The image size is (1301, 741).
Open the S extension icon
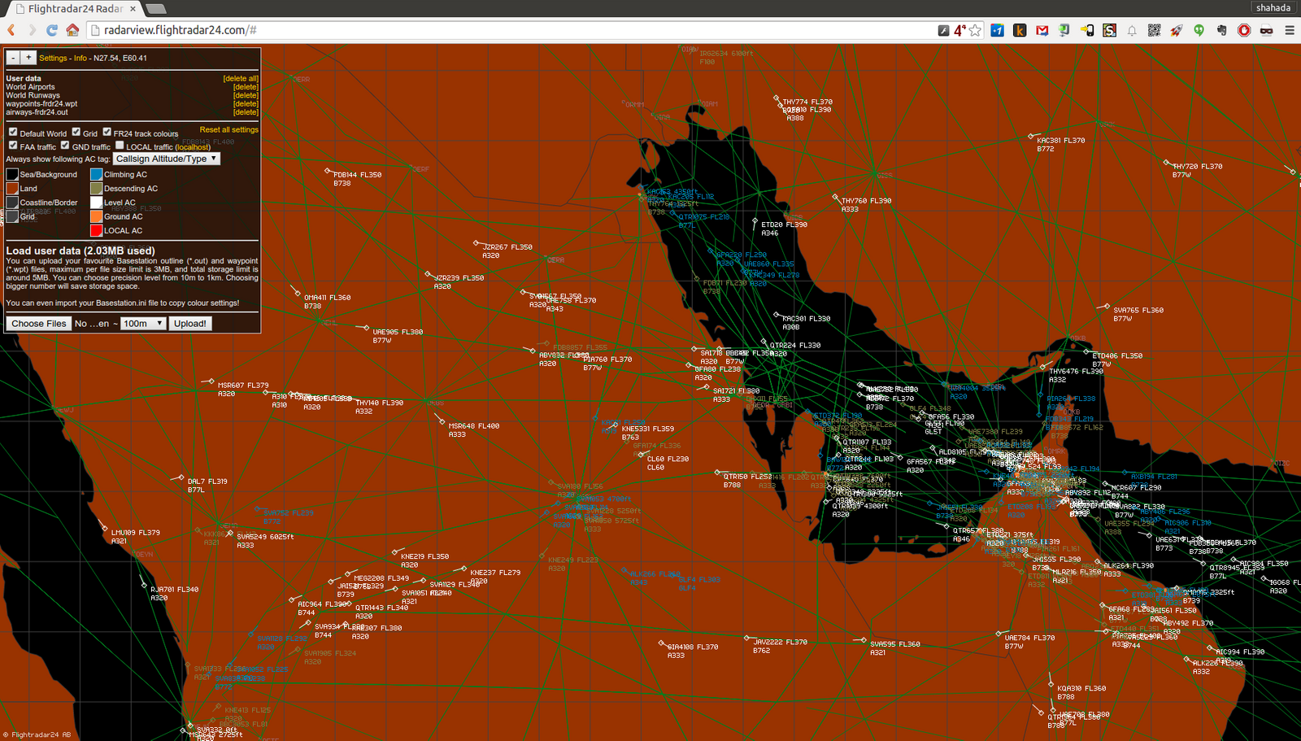coord(1109,30)
